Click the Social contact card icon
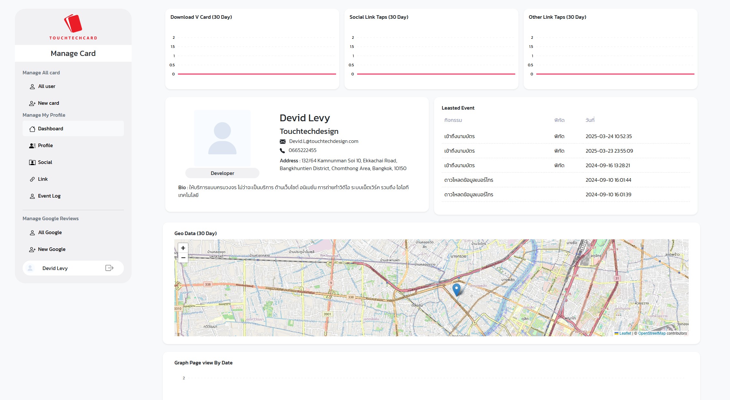This screenshot has width=730, height=400. [x=32, y=163]
